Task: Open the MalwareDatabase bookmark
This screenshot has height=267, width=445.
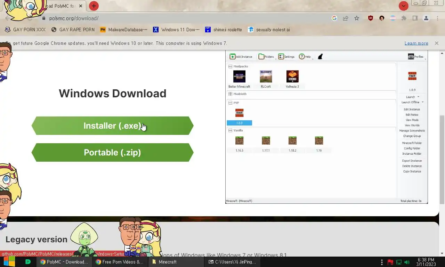Action: pyautogui.click(x=124, y=30)
